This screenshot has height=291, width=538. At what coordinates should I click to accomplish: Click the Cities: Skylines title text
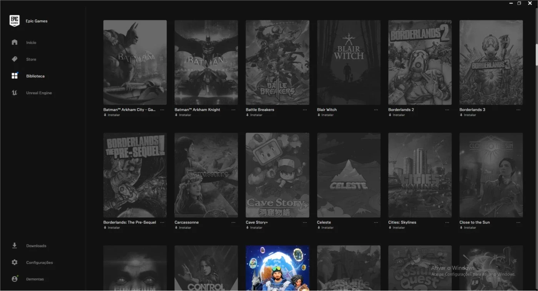(402, 222)
